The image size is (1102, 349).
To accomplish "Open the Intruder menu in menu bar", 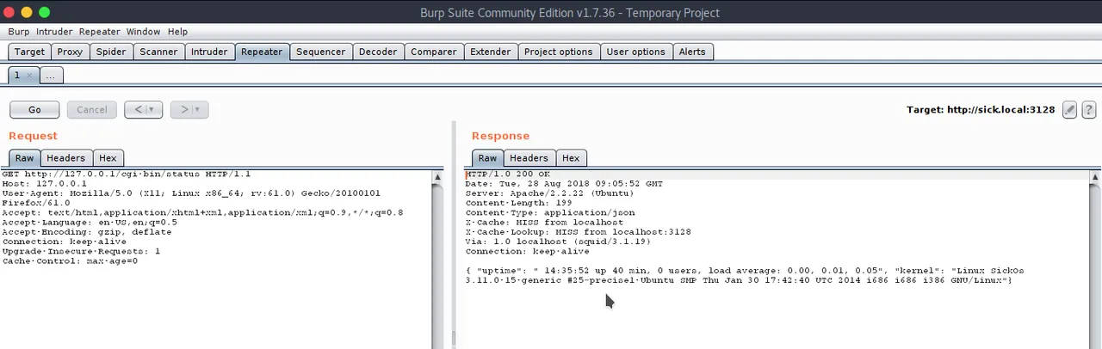I will [54, 32].
